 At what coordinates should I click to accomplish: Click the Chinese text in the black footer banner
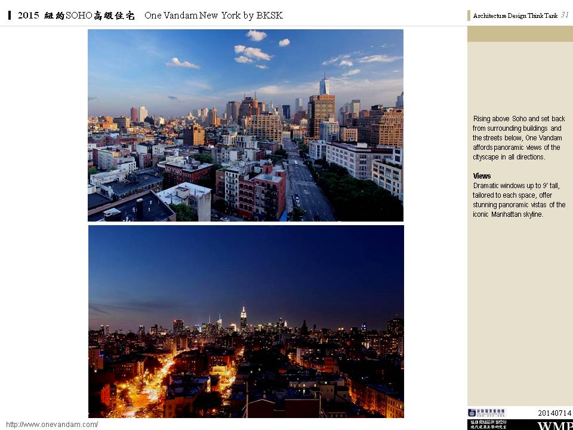point(488,425)
